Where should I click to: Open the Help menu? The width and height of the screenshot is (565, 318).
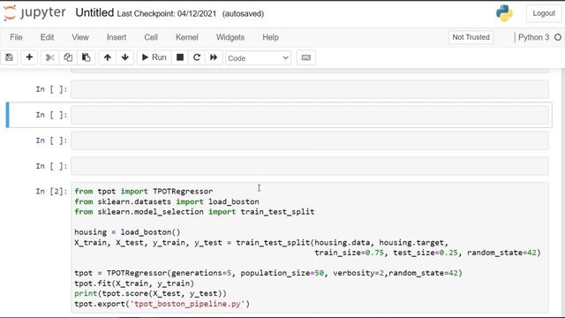270,37
